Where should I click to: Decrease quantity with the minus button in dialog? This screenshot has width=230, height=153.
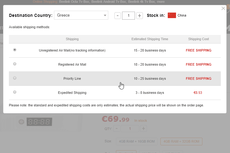click(117, 15)
